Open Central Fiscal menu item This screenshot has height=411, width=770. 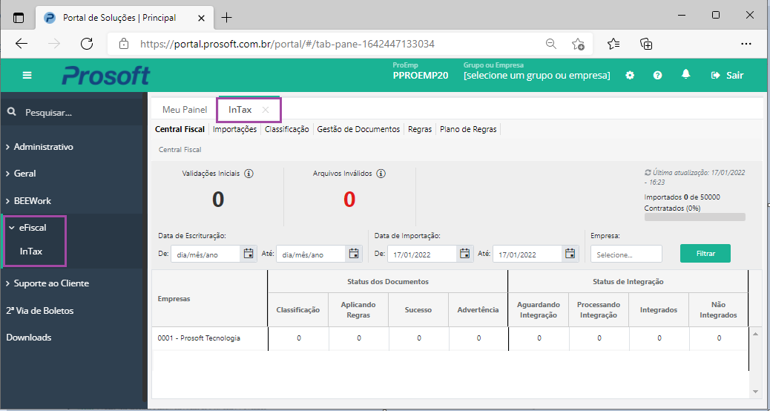180,129
